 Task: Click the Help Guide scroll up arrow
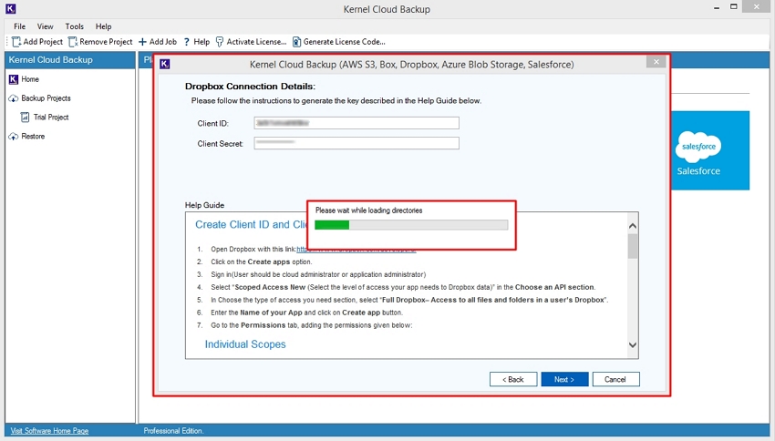[633, 226]
